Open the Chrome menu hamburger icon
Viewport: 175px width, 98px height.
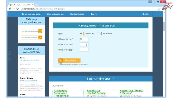tap(163, 9)
